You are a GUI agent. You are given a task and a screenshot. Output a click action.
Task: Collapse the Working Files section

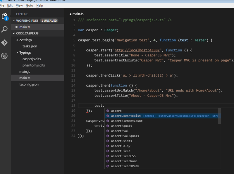14,20
